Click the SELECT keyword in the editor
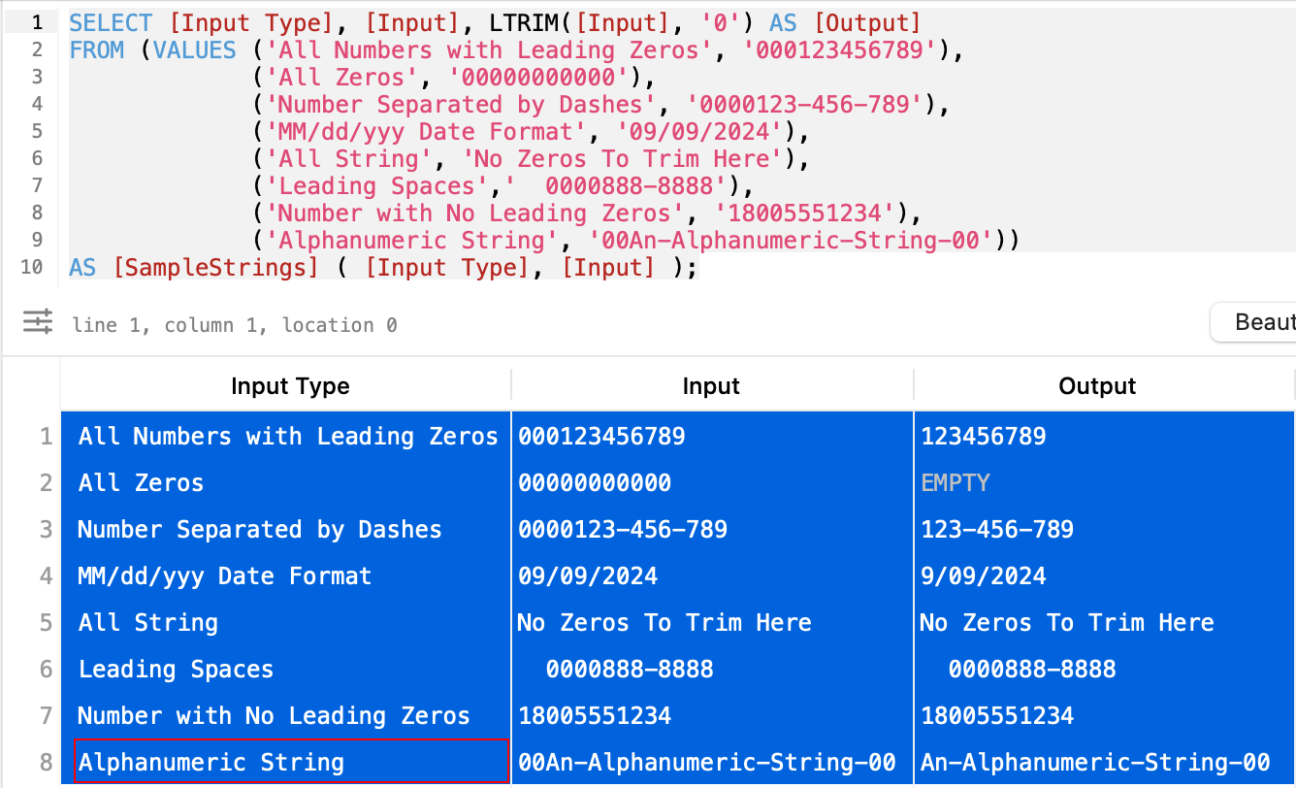Screen dimensions: 1296x788 (111, 22)
